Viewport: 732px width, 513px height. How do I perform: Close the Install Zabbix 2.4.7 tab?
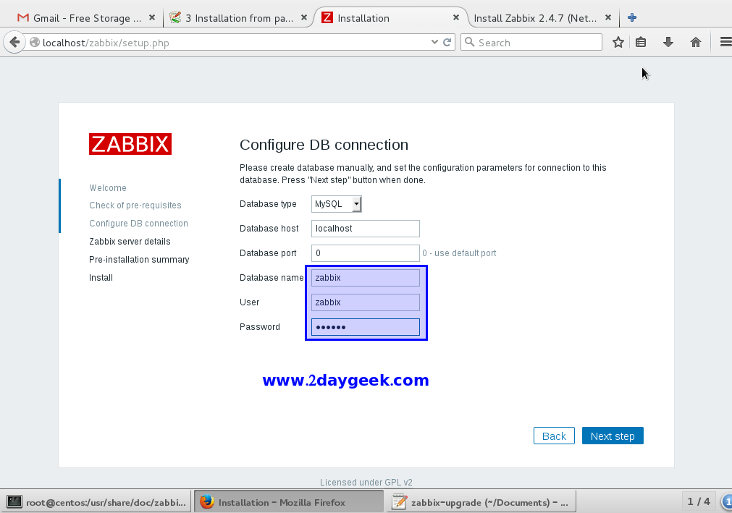point(607,17)
